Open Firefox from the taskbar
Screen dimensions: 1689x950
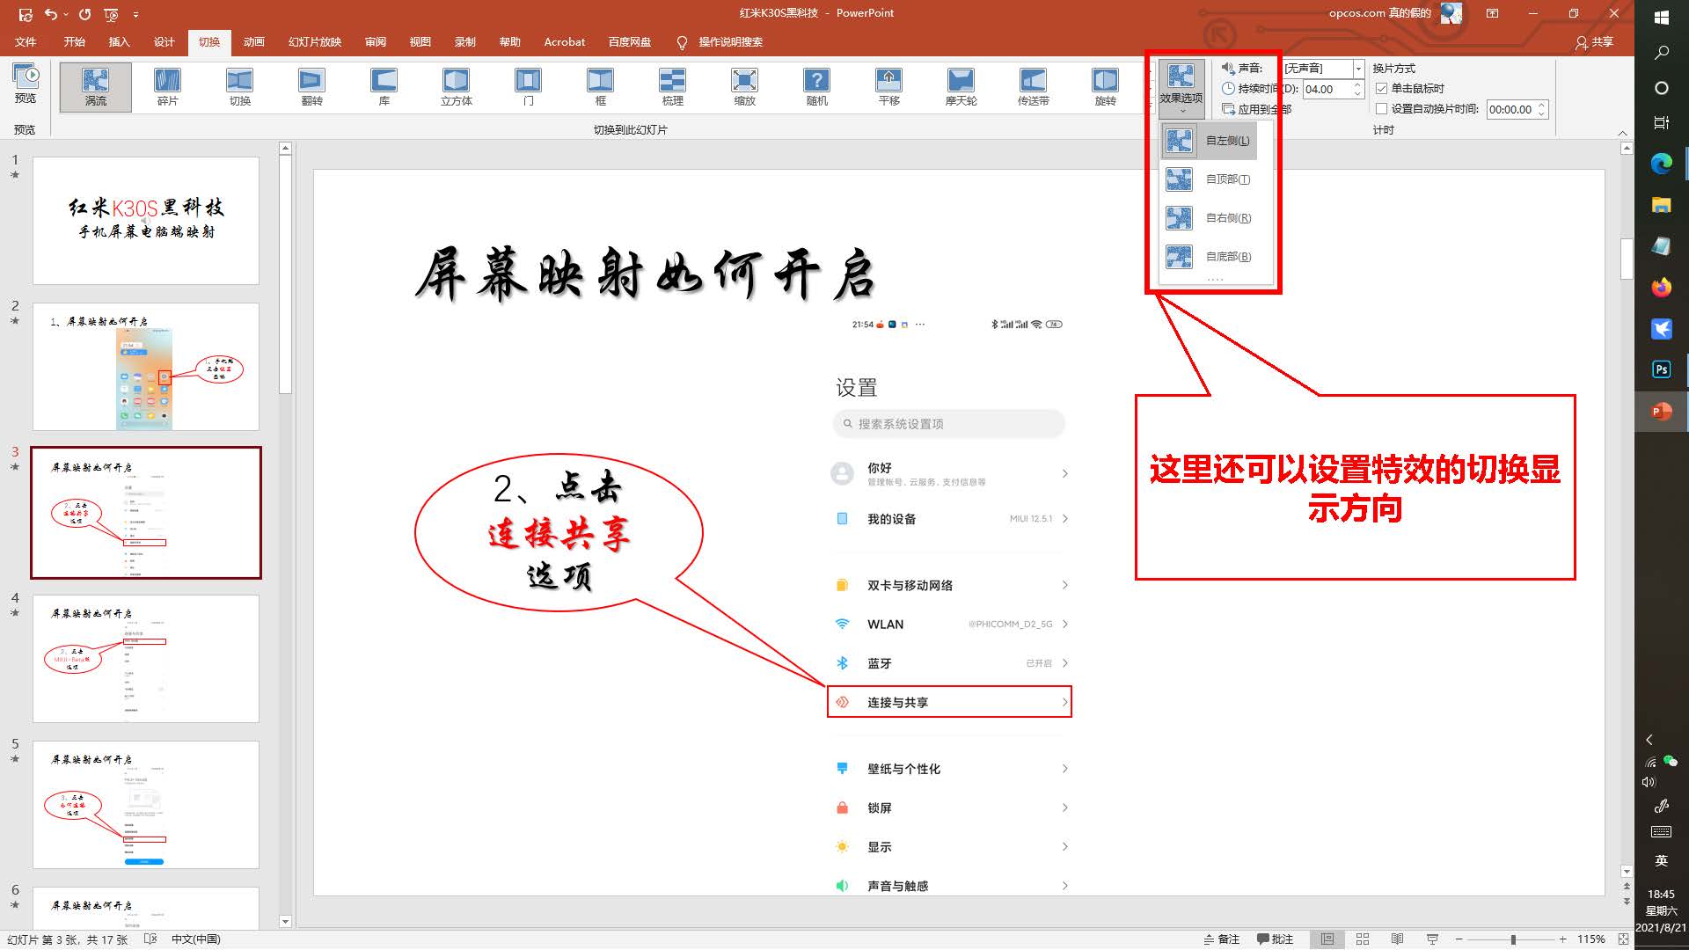tap(1661, 288)
